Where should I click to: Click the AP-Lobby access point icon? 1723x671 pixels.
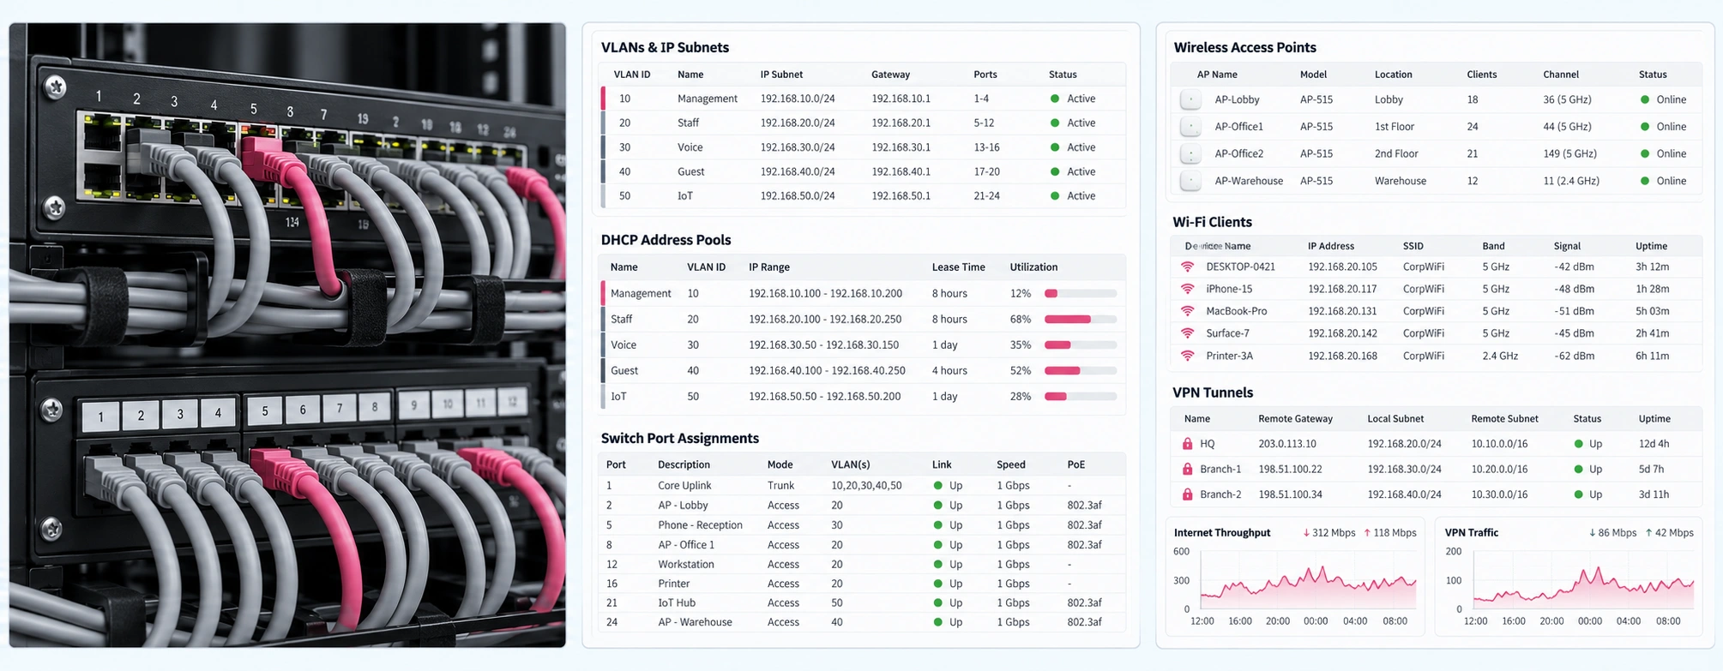pyautogui.click(x=1190, y=99)
